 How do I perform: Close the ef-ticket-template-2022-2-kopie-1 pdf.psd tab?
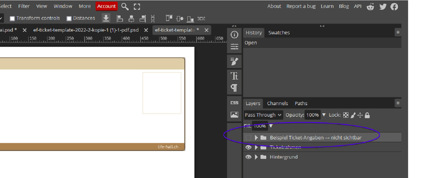pos(146,30)
